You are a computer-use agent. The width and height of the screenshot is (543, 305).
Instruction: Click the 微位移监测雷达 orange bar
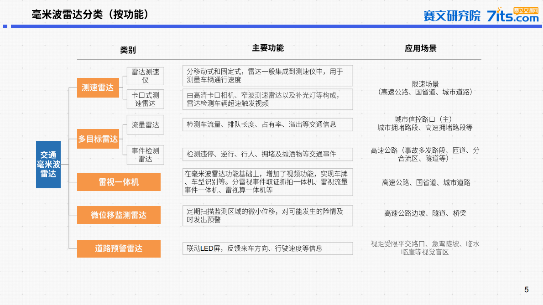coord(119,215)
